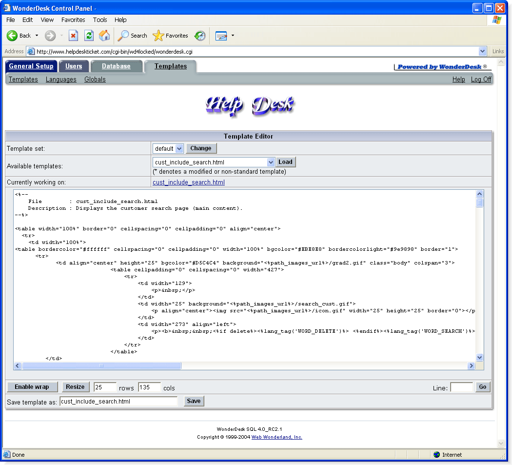This screenshot has width=512, height=465.
Task: Click the Change template set button
Action: (x=201, y=148)
